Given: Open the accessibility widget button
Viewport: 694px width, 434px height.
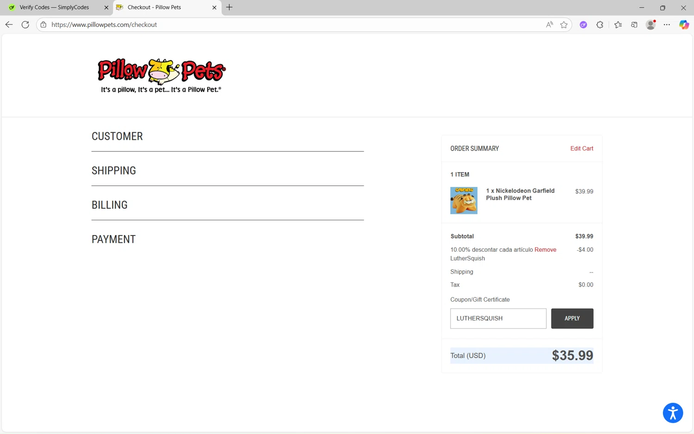Looking at the screenshot, I should pyautogui.click(x=673, y=413).
